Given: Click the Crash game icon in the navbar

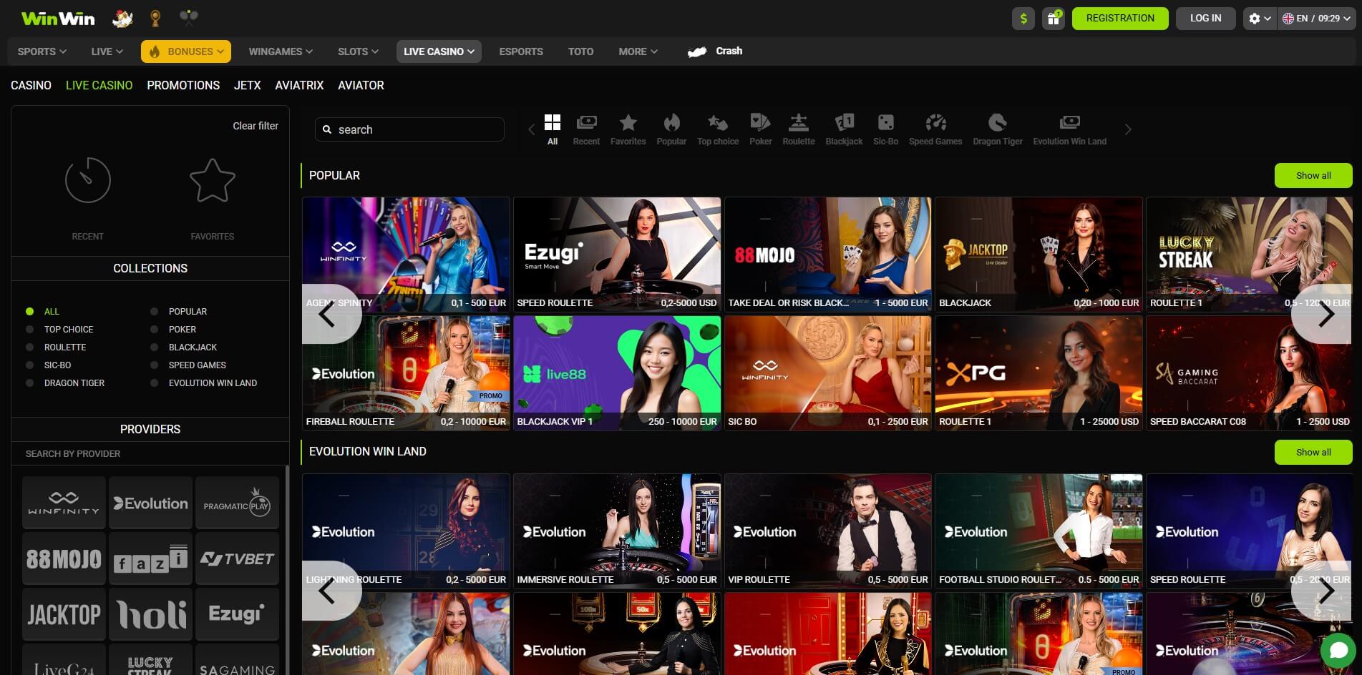Looking at the screenshot, I should click(697, 51).
